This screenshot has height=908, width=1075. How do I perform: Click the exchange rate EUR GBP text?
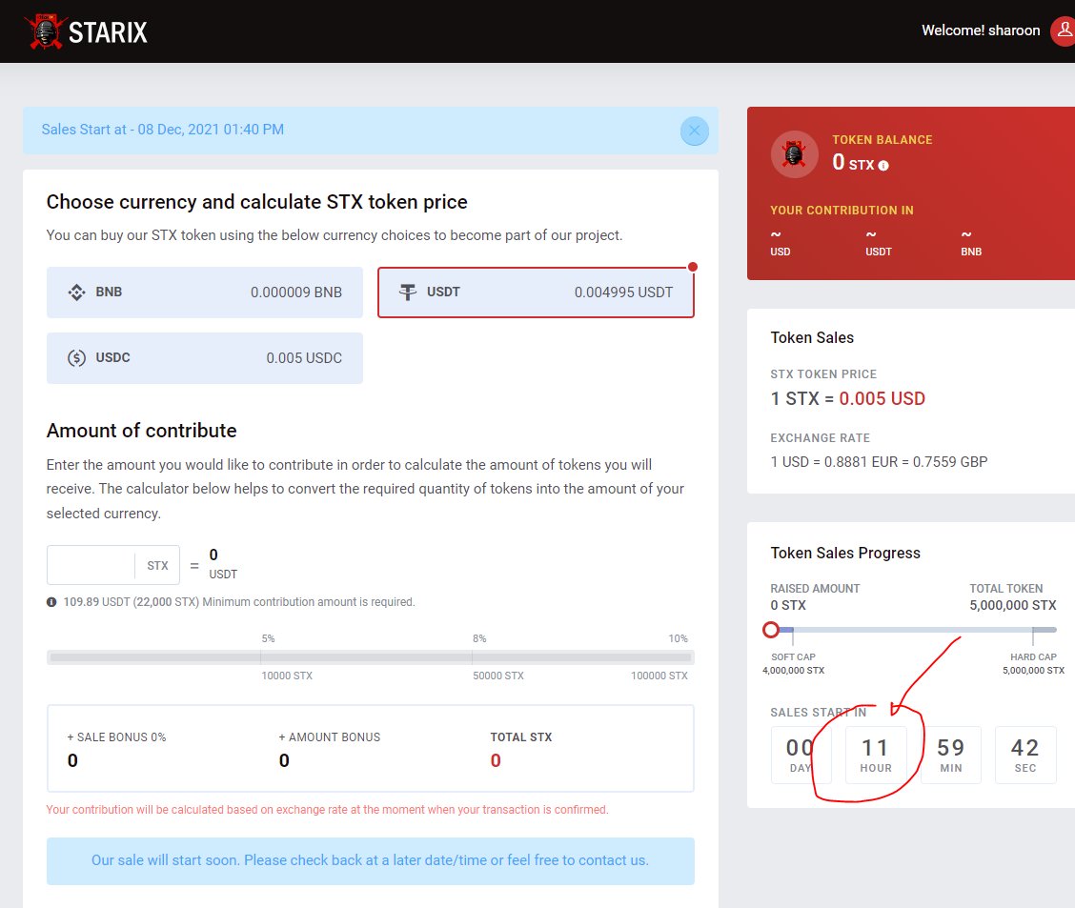click(879, 462)
